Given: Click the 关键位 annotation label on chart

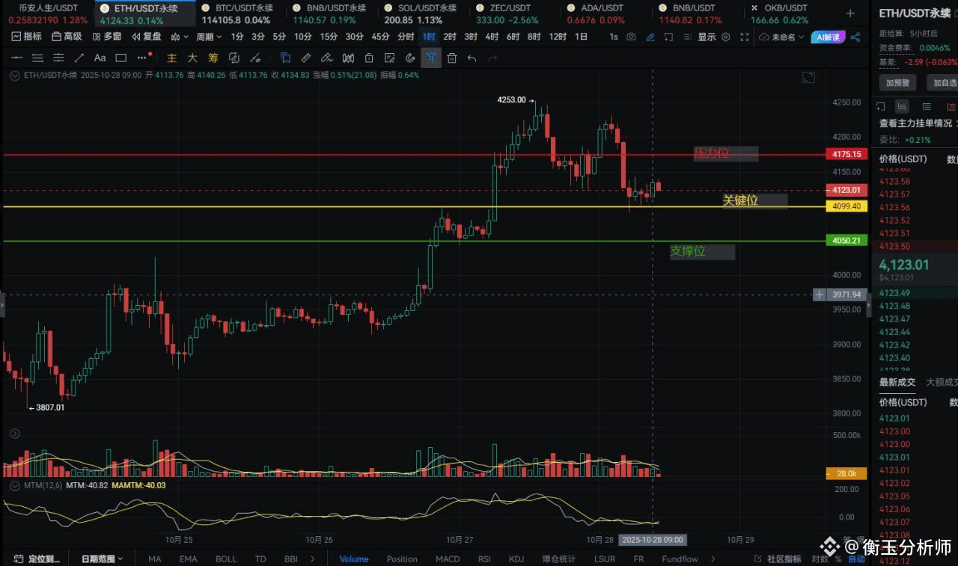Looking at the screenshot, I should pos(754,200).
